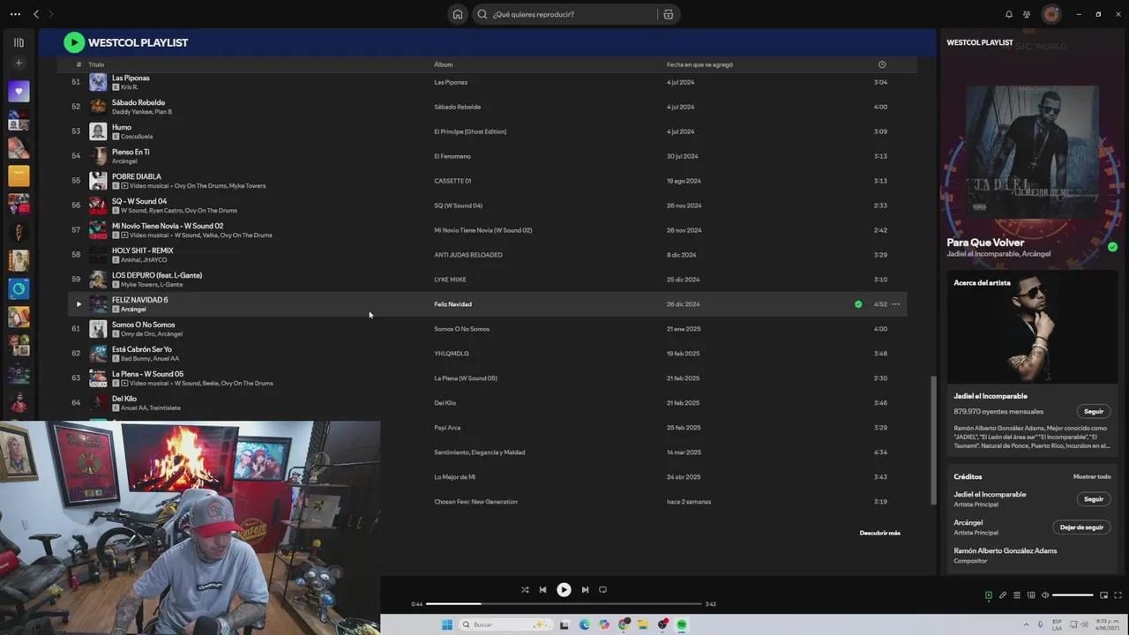Click the playlist vertical scrollbar
1129x635 pixels.
(x=934, y=441)
